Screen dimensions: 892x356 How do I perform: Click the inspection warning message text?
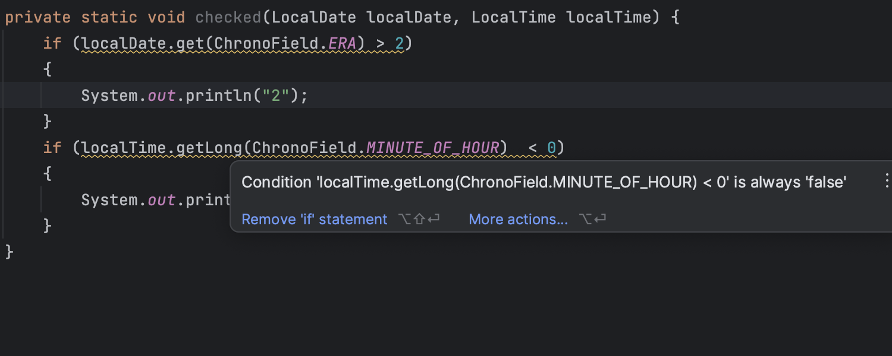tap(544, 182)
